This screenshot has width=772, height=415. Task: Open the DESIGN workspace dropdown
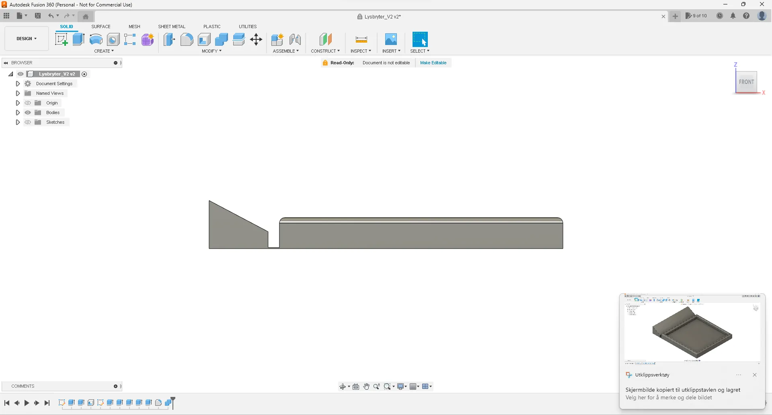click(27, 39)
